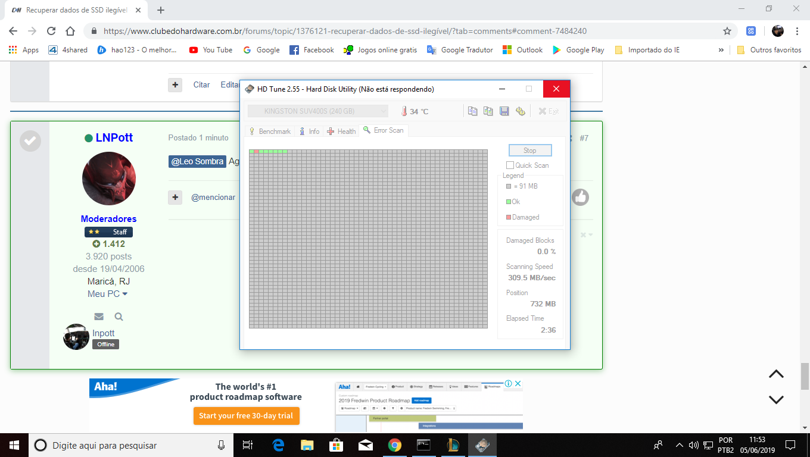Show hidden system tray icons

[679, 445]
